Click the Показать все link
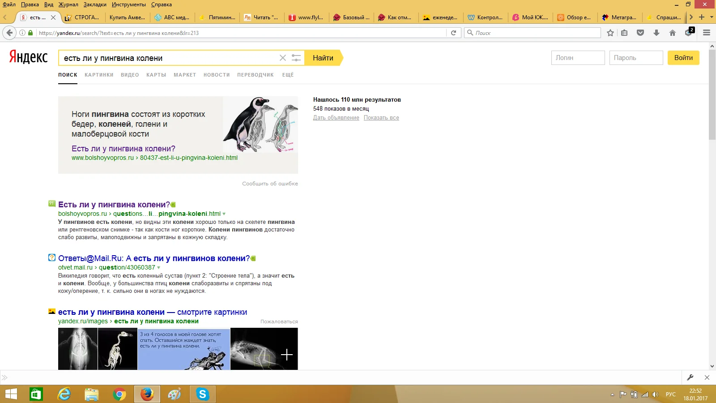This screenshot has width=716, height=403. (x=381, y=118)
